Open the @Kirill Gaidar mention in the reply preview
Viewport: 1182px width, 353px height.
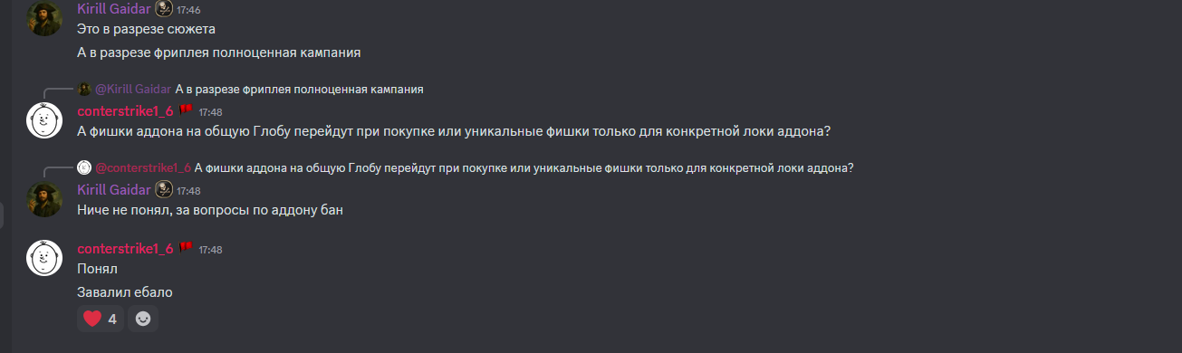[133, 89]
